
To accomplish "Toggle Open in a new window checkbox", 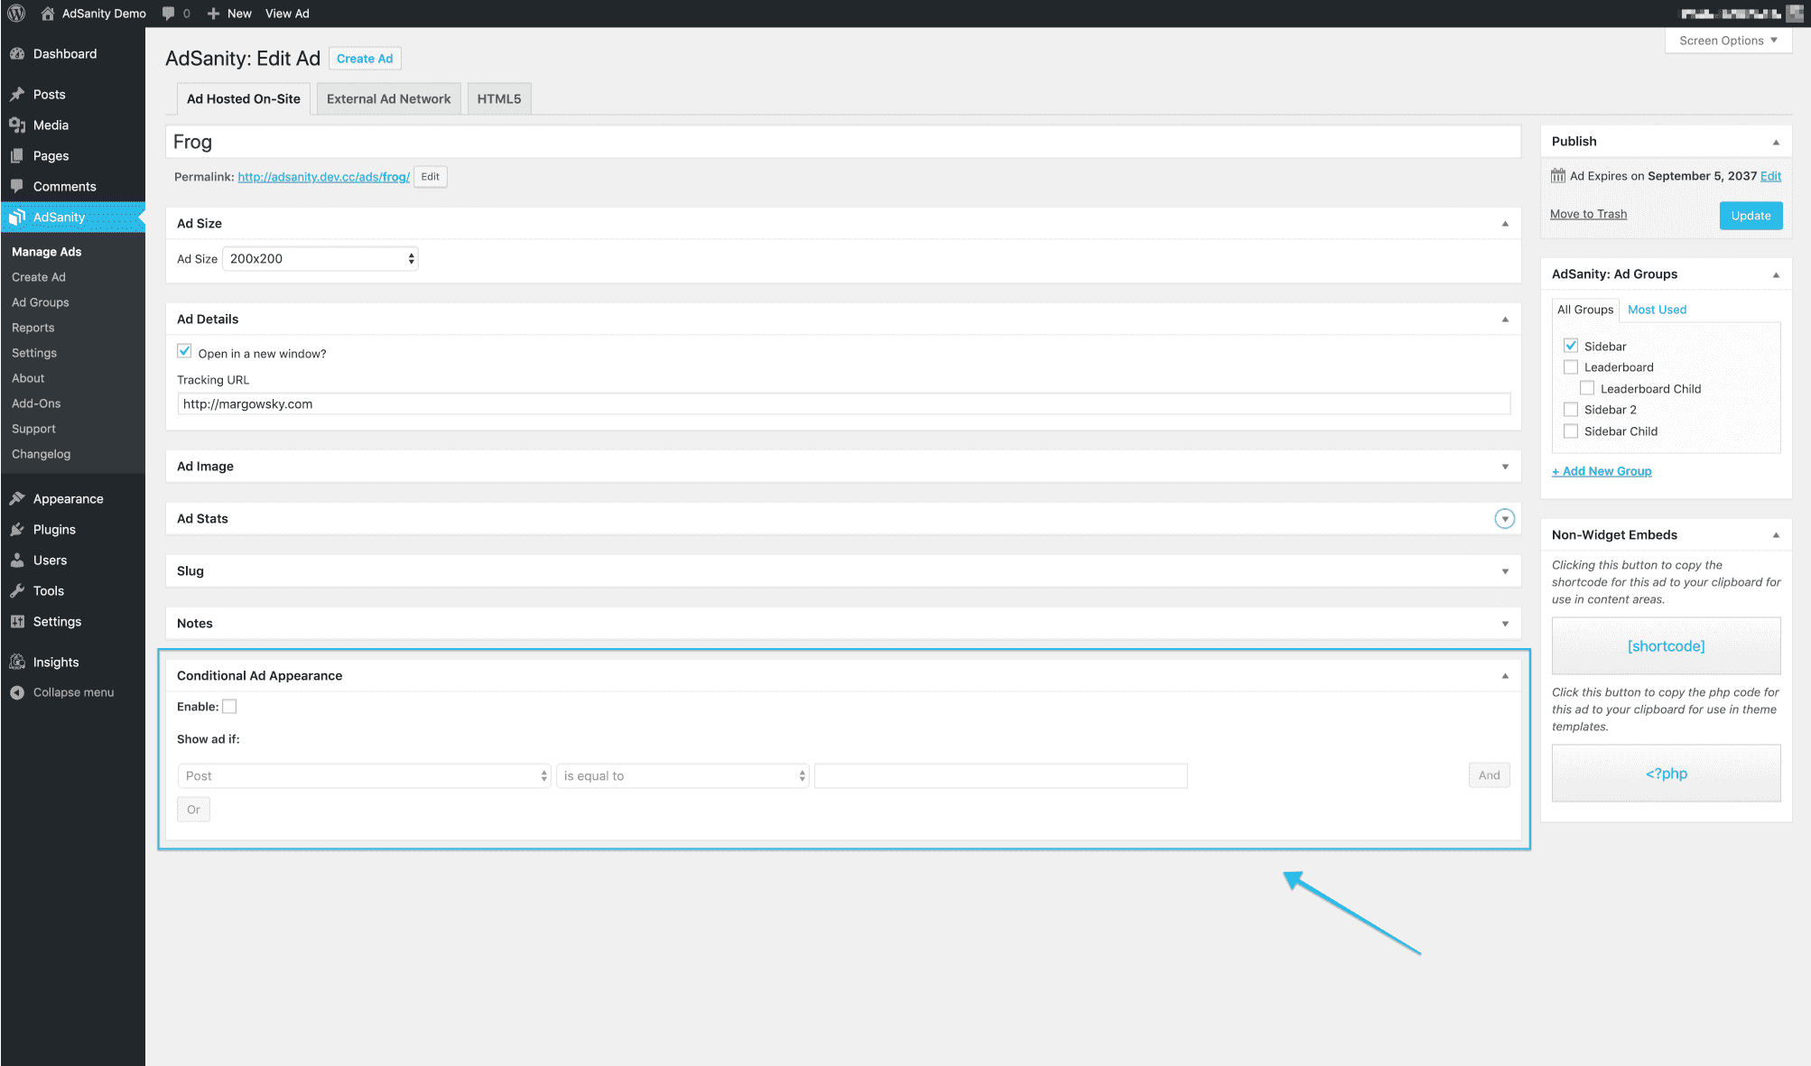I will pyautogui.click(x=184, y=351).
